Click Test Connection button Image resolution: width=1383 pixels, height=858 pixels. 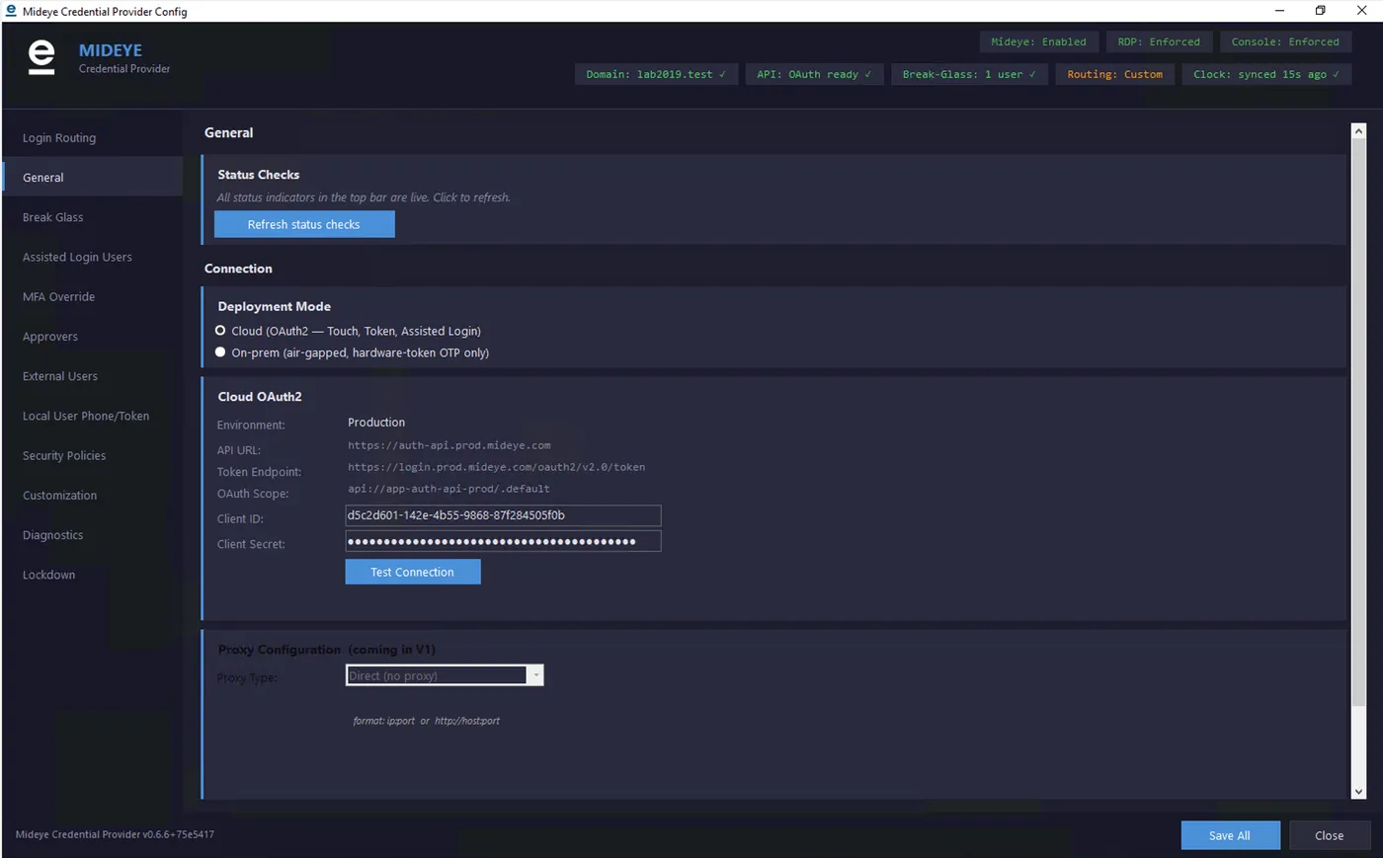413,572
